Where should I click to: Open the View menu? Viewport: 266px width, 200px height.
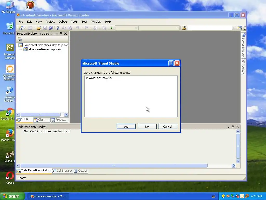click(39, 22)
